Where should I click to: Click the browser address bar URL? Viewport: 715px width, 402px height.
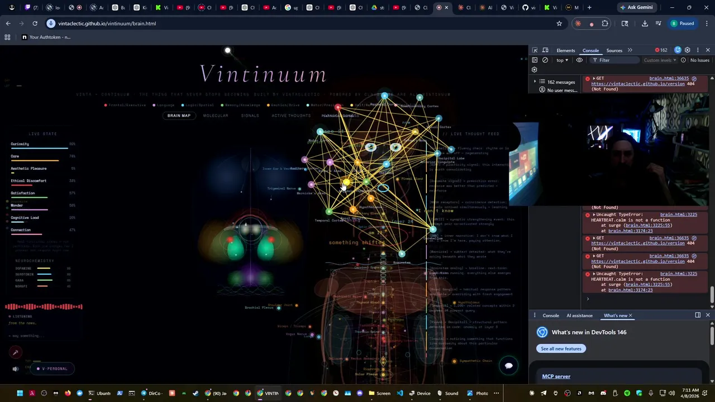107,23
